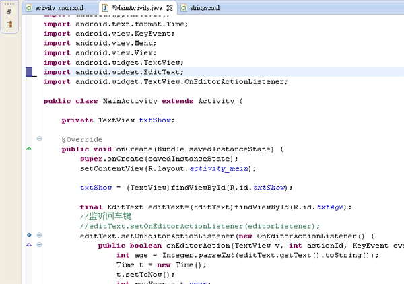This screenshot has width=404, height=284.
Task: Click the Java file icon on MainActivity tab
Action: click(105, 8)
